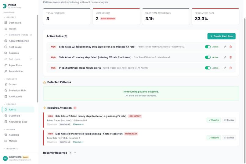Viewport: 246px width, 164px height.
Task: Open View run for Failed Traces alert
Action: (78, 124)
